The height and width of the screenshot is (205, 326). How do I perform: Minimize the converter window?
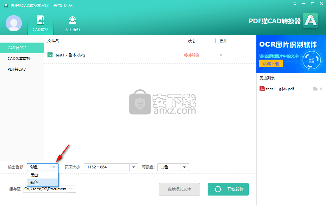coord(304,4)
